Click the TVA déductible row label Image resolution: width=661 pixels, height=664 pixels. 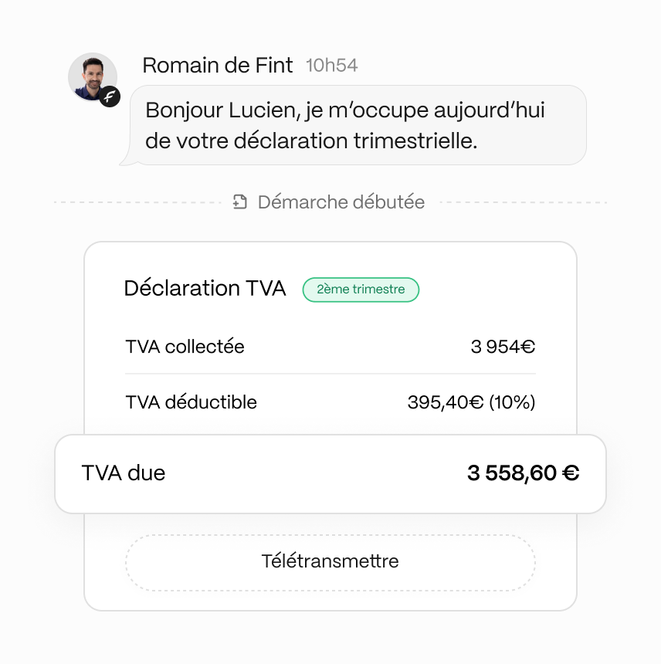(191, 402)
